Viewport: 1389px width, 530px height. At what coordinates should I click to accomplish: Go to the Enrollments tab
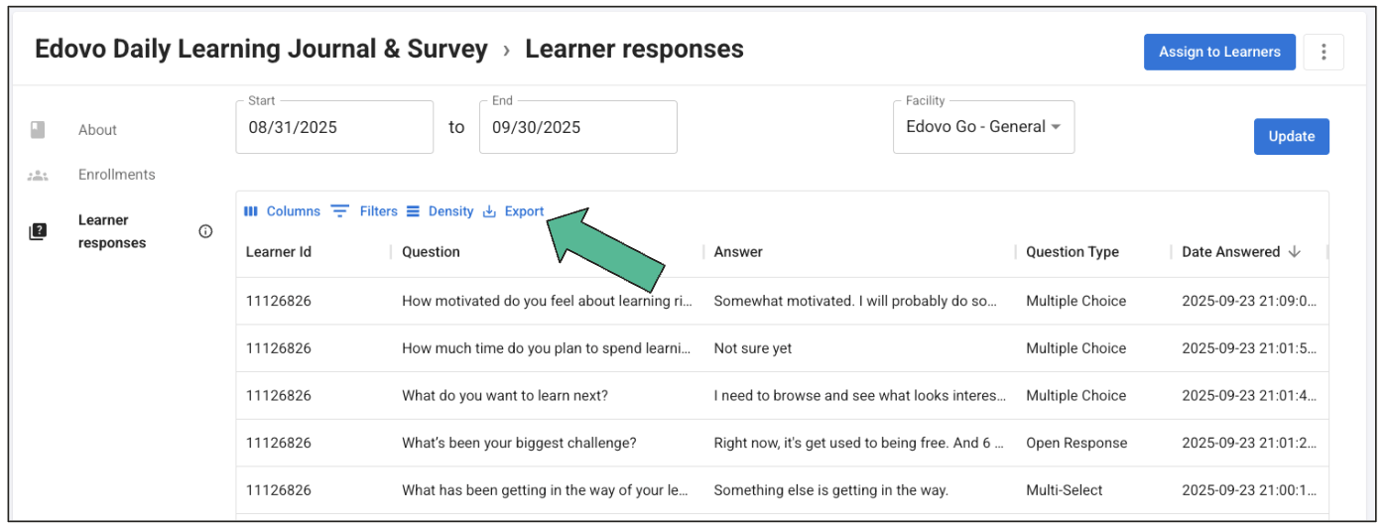tap(116, 175)
